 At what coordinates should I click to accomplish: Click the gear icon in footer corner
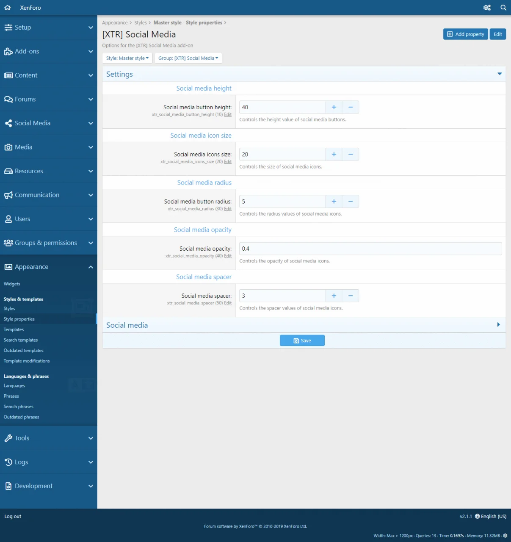505,536
